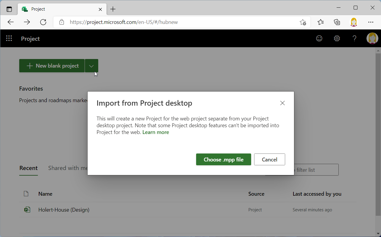
Task: Open the app launcher waffle icon
Action: (9, 38)
